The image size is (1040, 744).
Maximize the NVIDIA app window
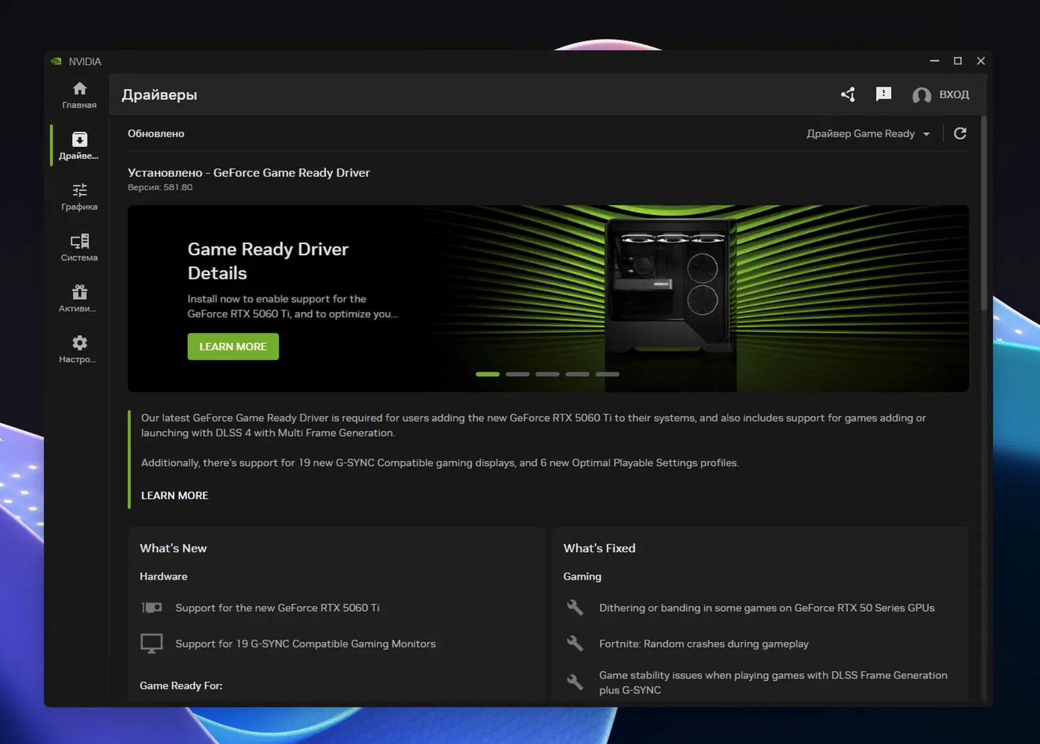click(x=957, y=61)
